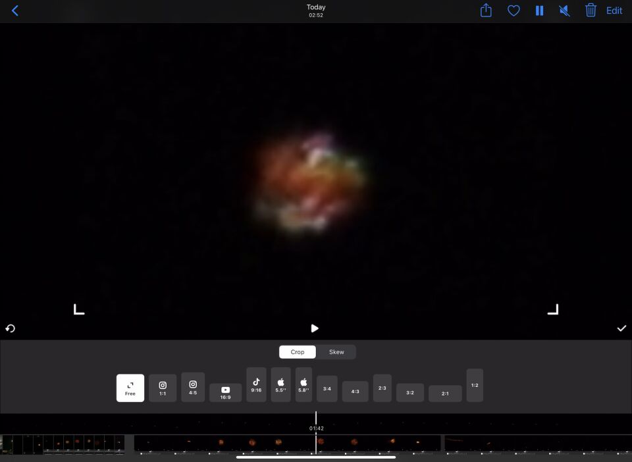Grab the bottom-right crop corner handle
Screen dimensions: 632x462
click(x=553, y=309)
